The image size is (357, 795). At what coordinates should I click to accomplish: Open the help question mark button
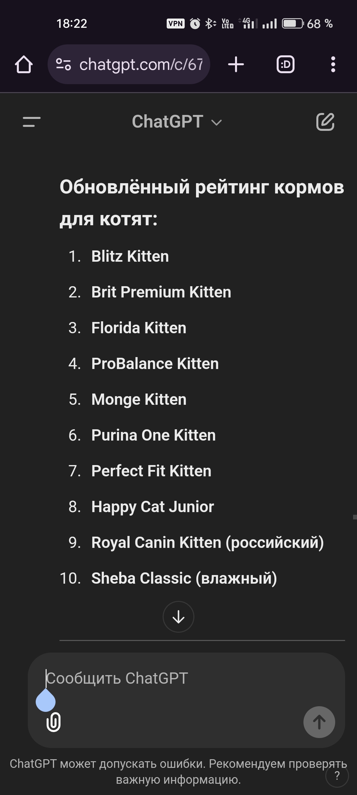(337, 776)
